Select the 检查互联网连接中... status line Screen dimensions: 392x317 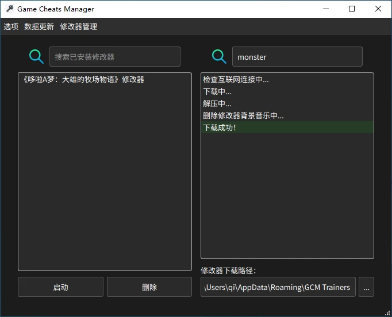[x=236, y=79]
